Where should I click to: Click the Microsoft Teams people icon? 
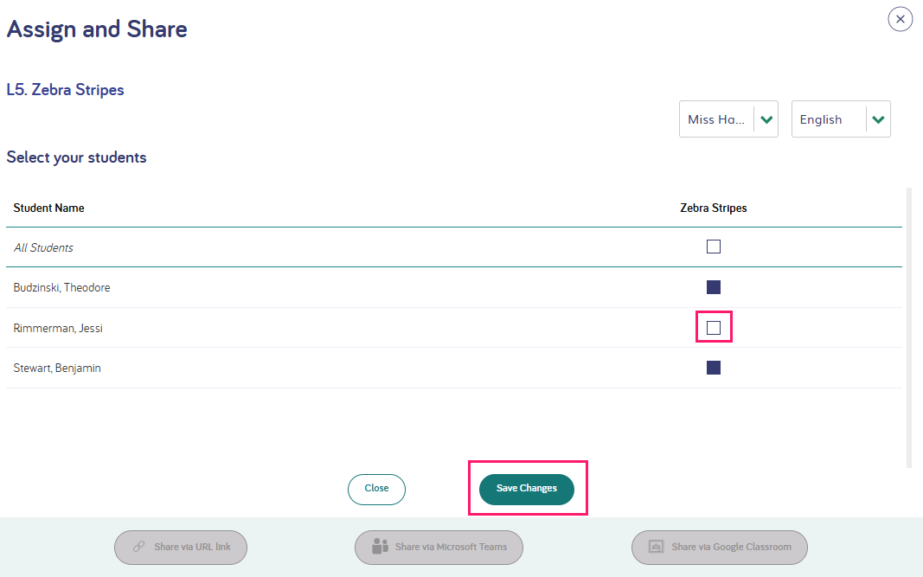pyautogui.click(x=381, y=547)
